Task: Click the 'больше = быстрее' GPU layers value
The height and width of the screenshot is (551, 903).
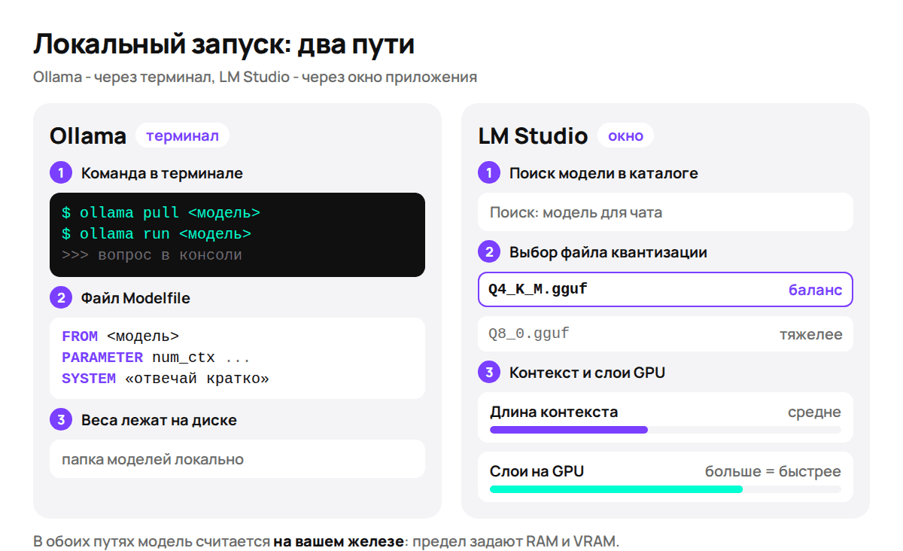Action: point(773,471)
